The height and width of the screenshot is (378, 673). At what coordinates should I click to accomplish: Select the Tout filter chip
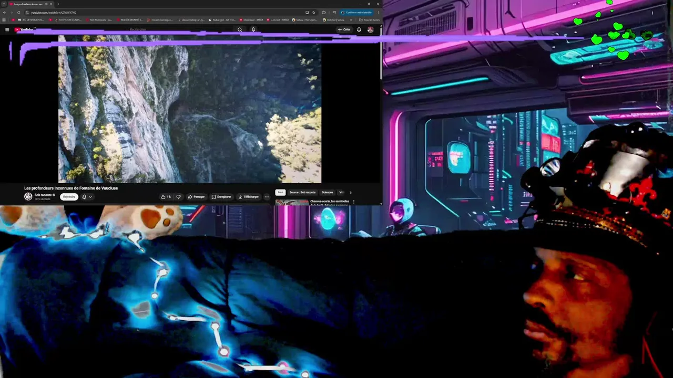coord(280,192)
